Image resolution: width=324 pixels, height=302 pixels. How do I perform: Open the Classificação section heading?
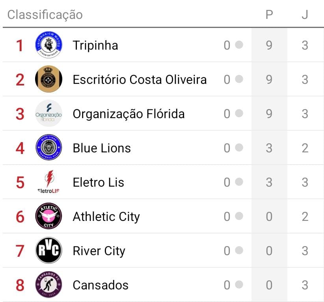45,15
